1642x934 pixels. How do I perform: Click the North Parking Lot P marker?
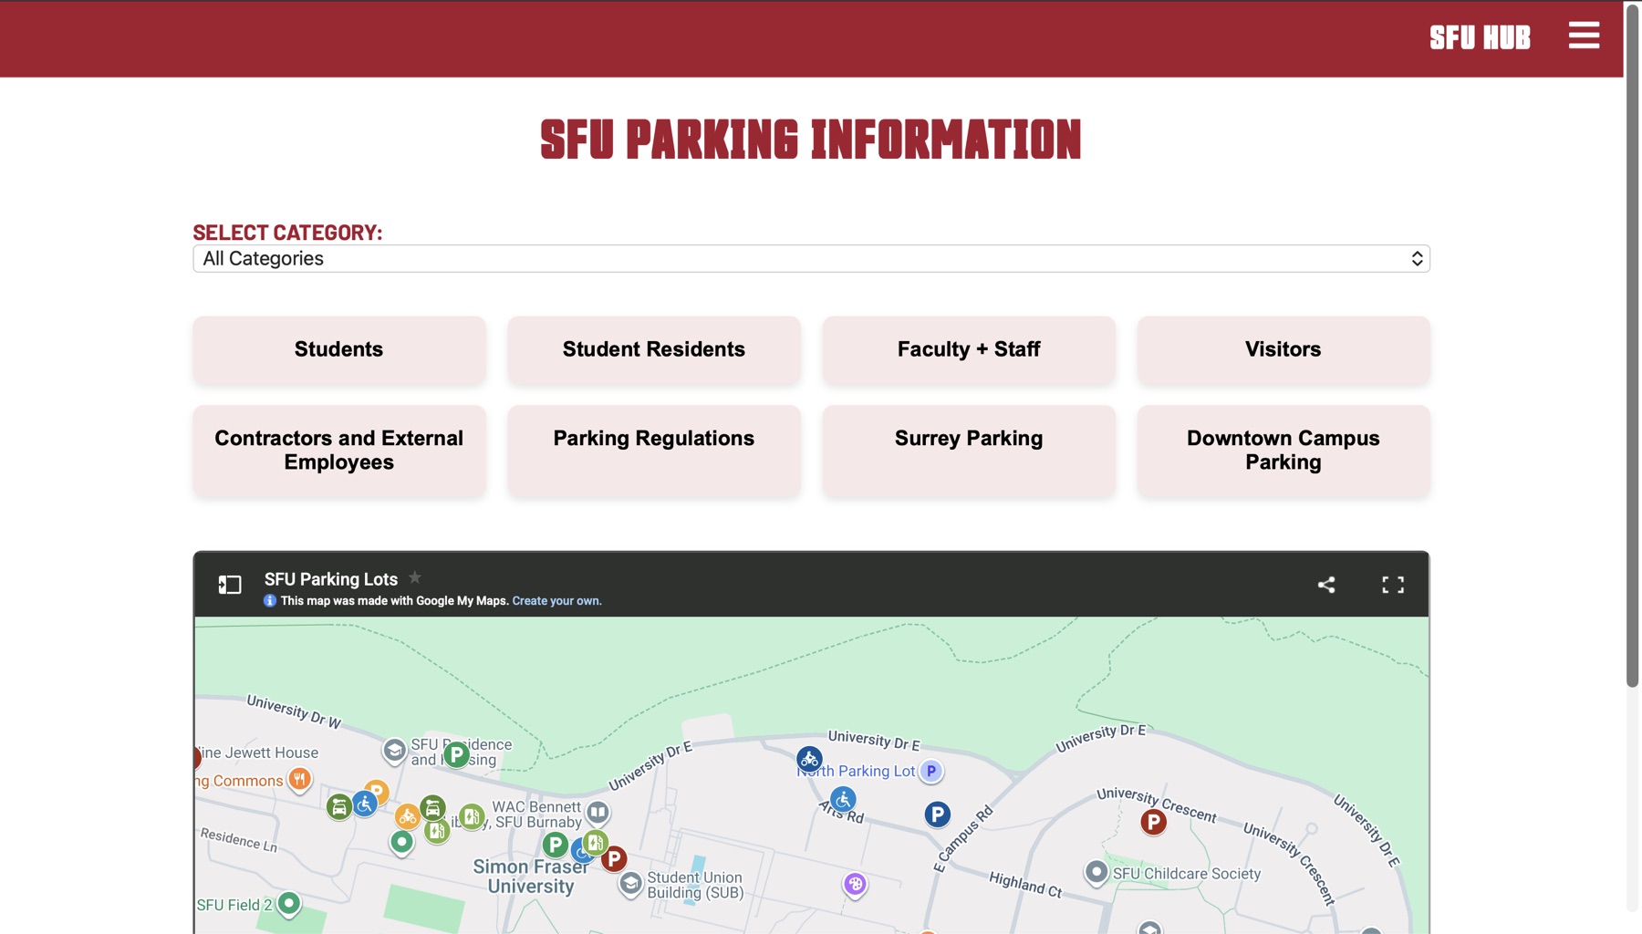pyautogui.click(x=930, y=771)
